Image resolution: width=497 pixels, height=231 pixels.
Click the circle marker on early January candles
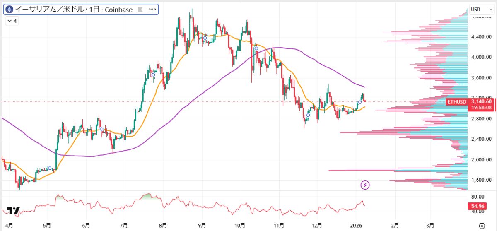(360, 102)
